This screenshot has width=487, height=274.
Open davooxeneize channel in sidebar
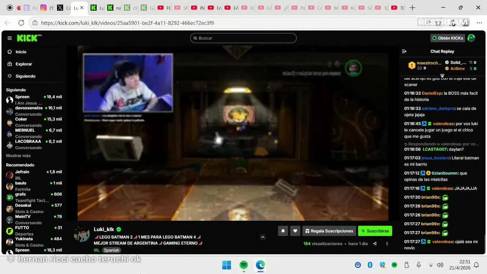(33, 111)
